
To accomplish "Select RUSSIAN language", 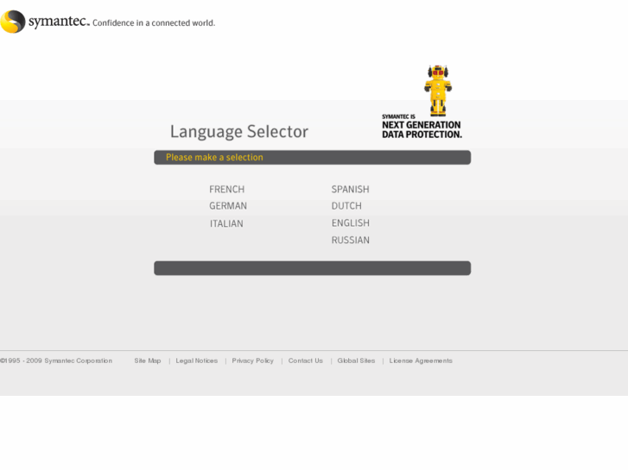I will coord(351,240).
